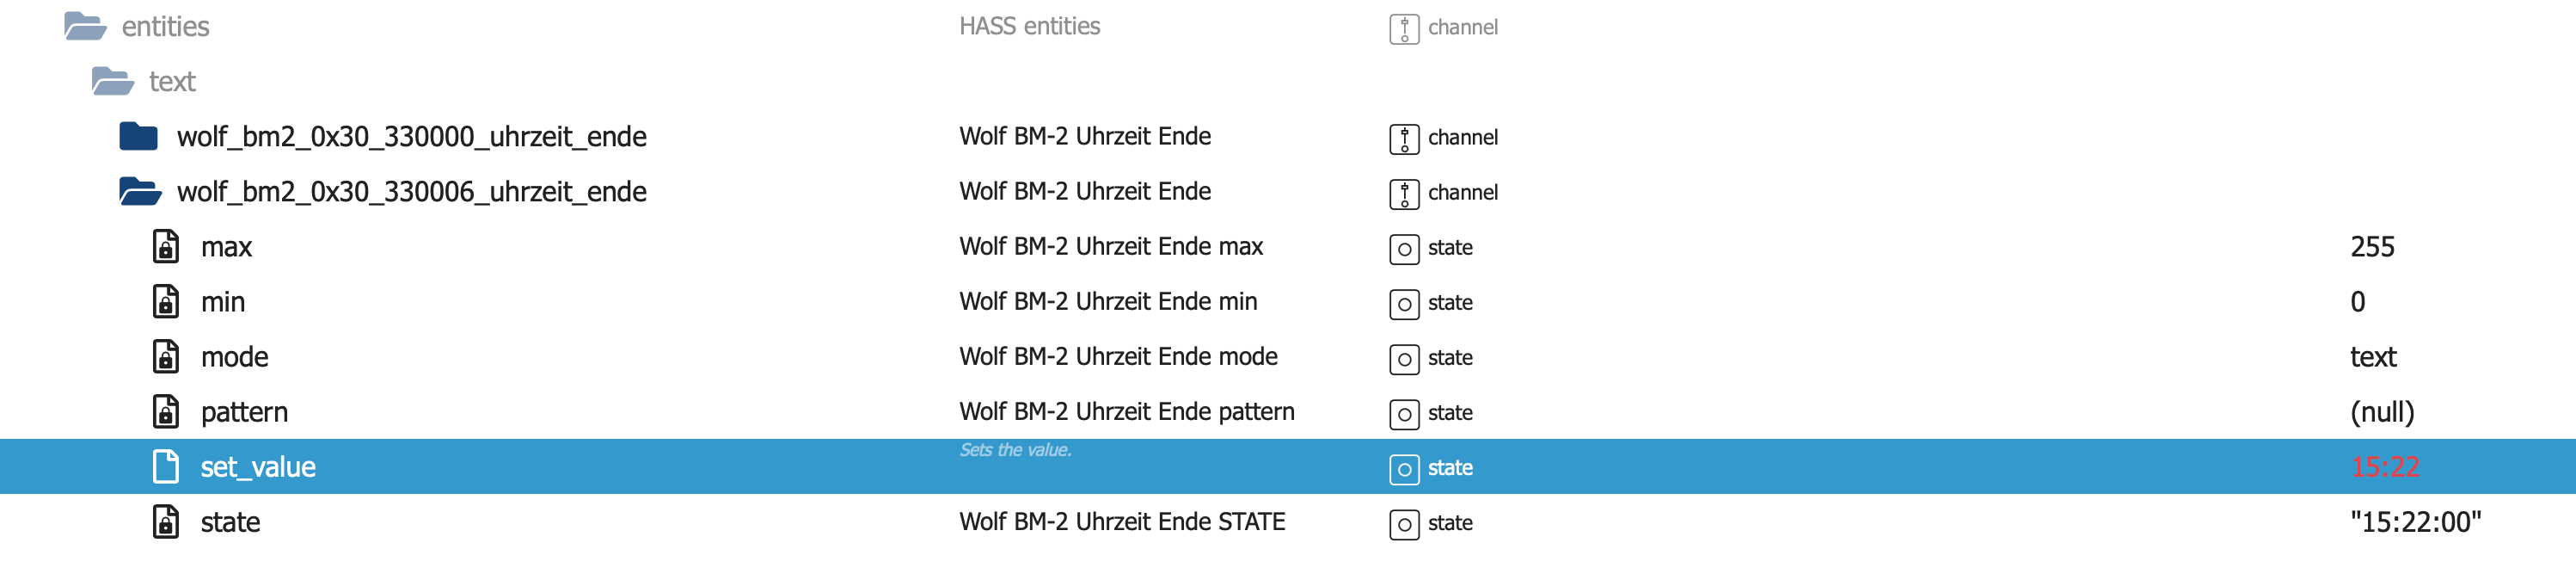This screenshot has width=2576, height=580.
Task: Click the channel type icon in the entities row
Action: click(x=1403, y=28)
